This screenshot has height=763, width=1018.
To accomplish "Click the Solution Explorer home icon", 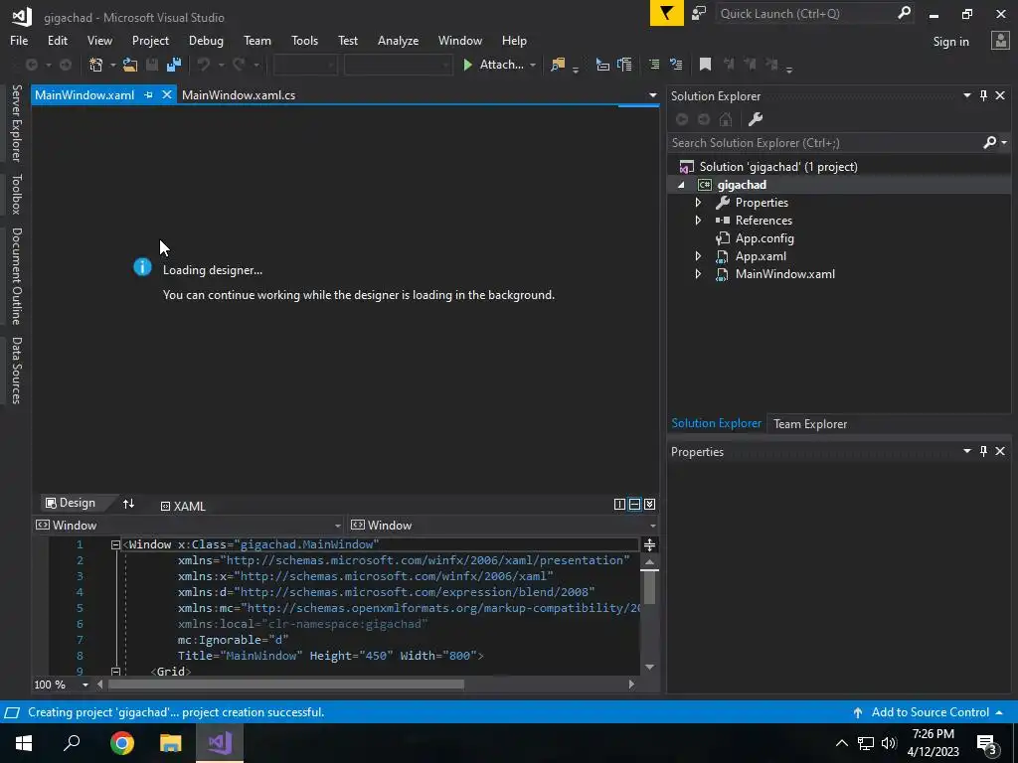I will pos(726,119).
